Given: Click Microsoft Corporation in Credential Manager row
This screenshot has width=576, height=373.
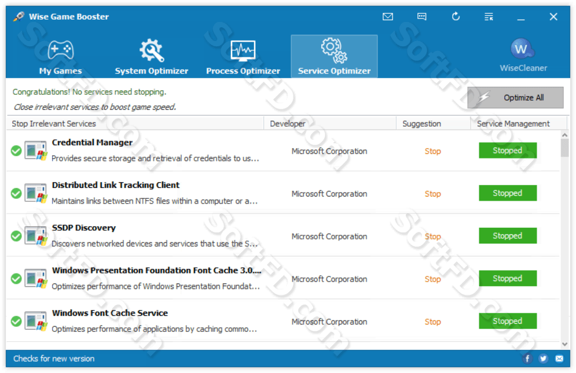Looking at the screenshot, I should [329, 152].
